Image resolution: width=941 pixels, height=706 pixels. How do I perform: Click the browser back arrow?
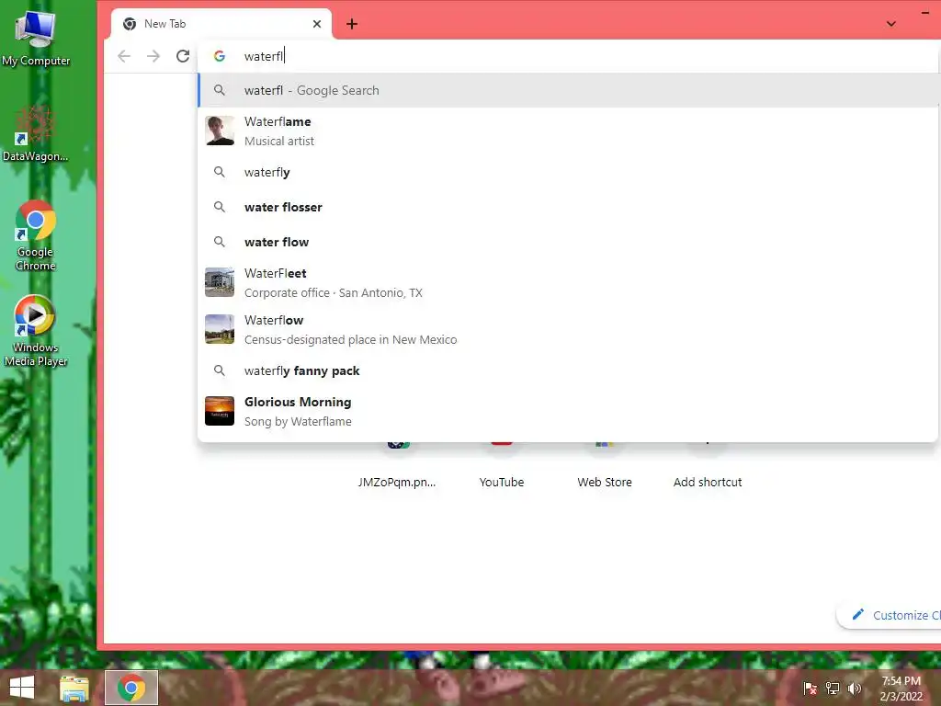click(x=124, y=56)
